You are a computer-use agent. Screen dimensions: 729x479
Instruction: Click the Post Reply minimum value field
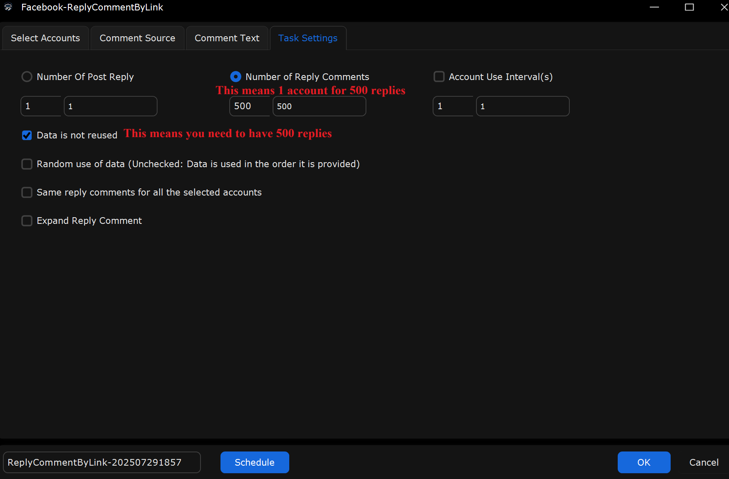pos(41,106)
